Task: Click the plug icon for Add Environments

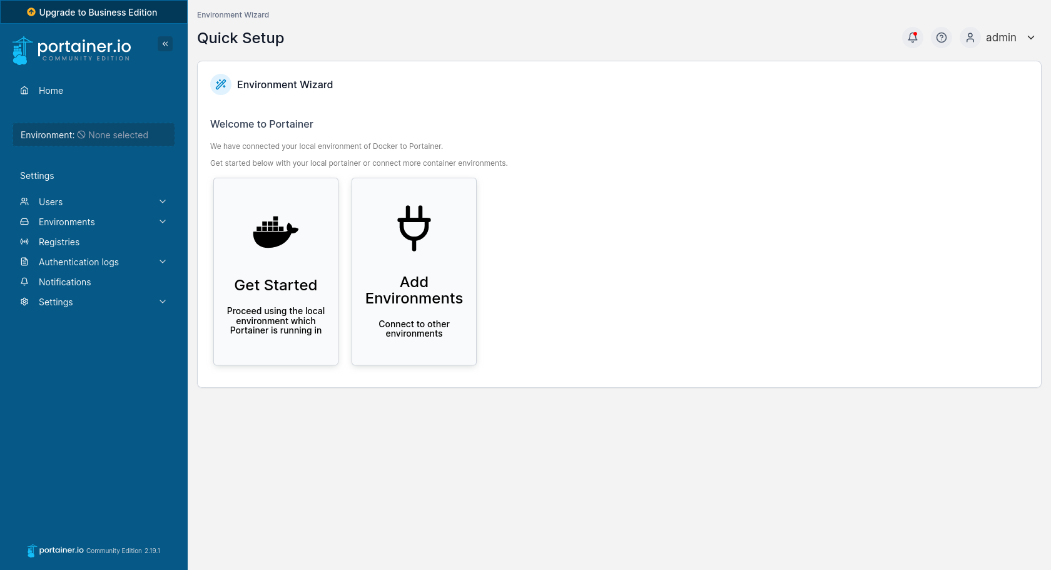Action: click(414, 228)
